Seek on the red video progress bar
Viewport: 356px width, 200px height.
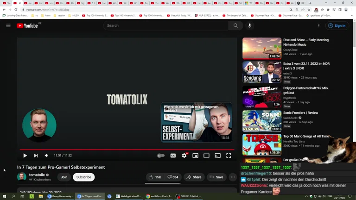127,150
